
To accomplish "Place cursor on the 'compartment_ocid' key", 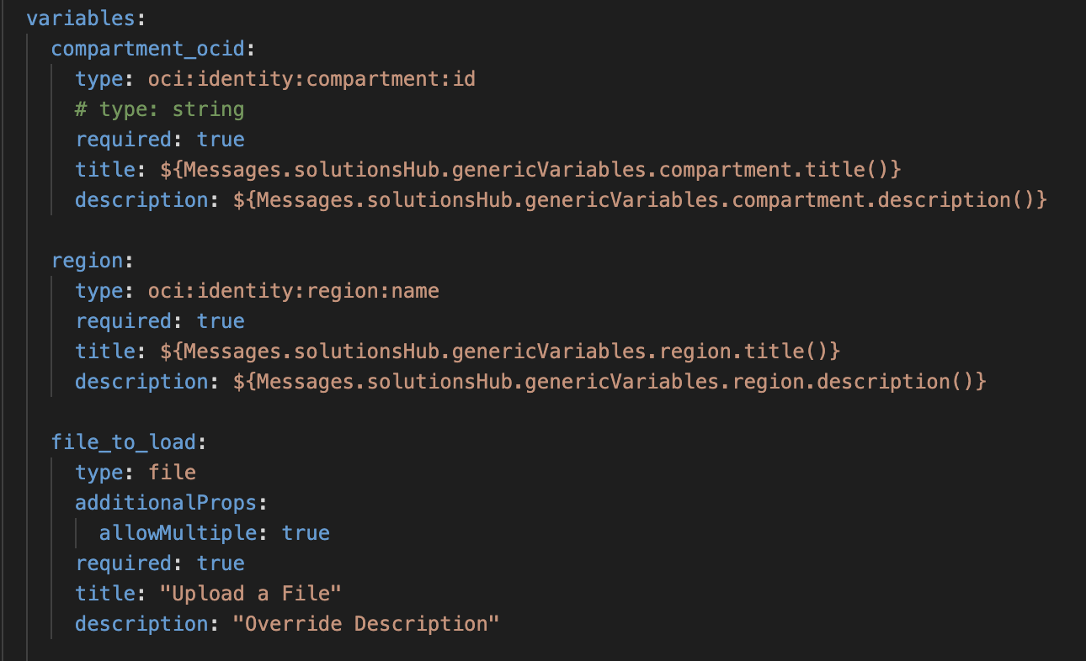I will 146,49.
